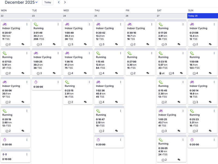Click the Today button
218x164 pixels.
click(48, 2)
